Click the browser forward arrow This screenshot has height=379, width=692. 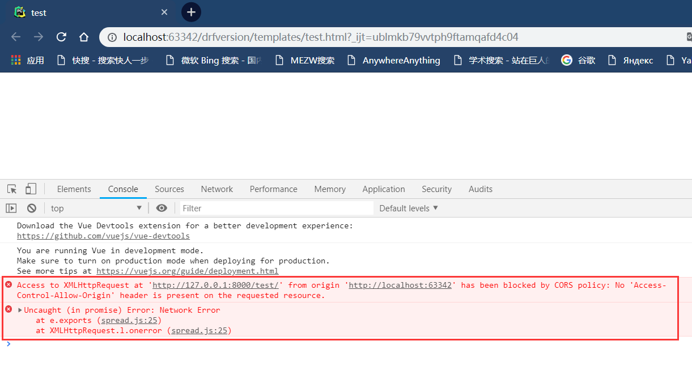tap(39, 37)
